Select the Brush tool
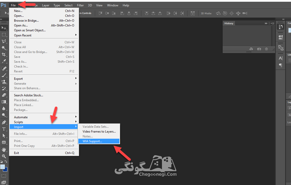The image size is (291, 185). click(x=4, y=75)
